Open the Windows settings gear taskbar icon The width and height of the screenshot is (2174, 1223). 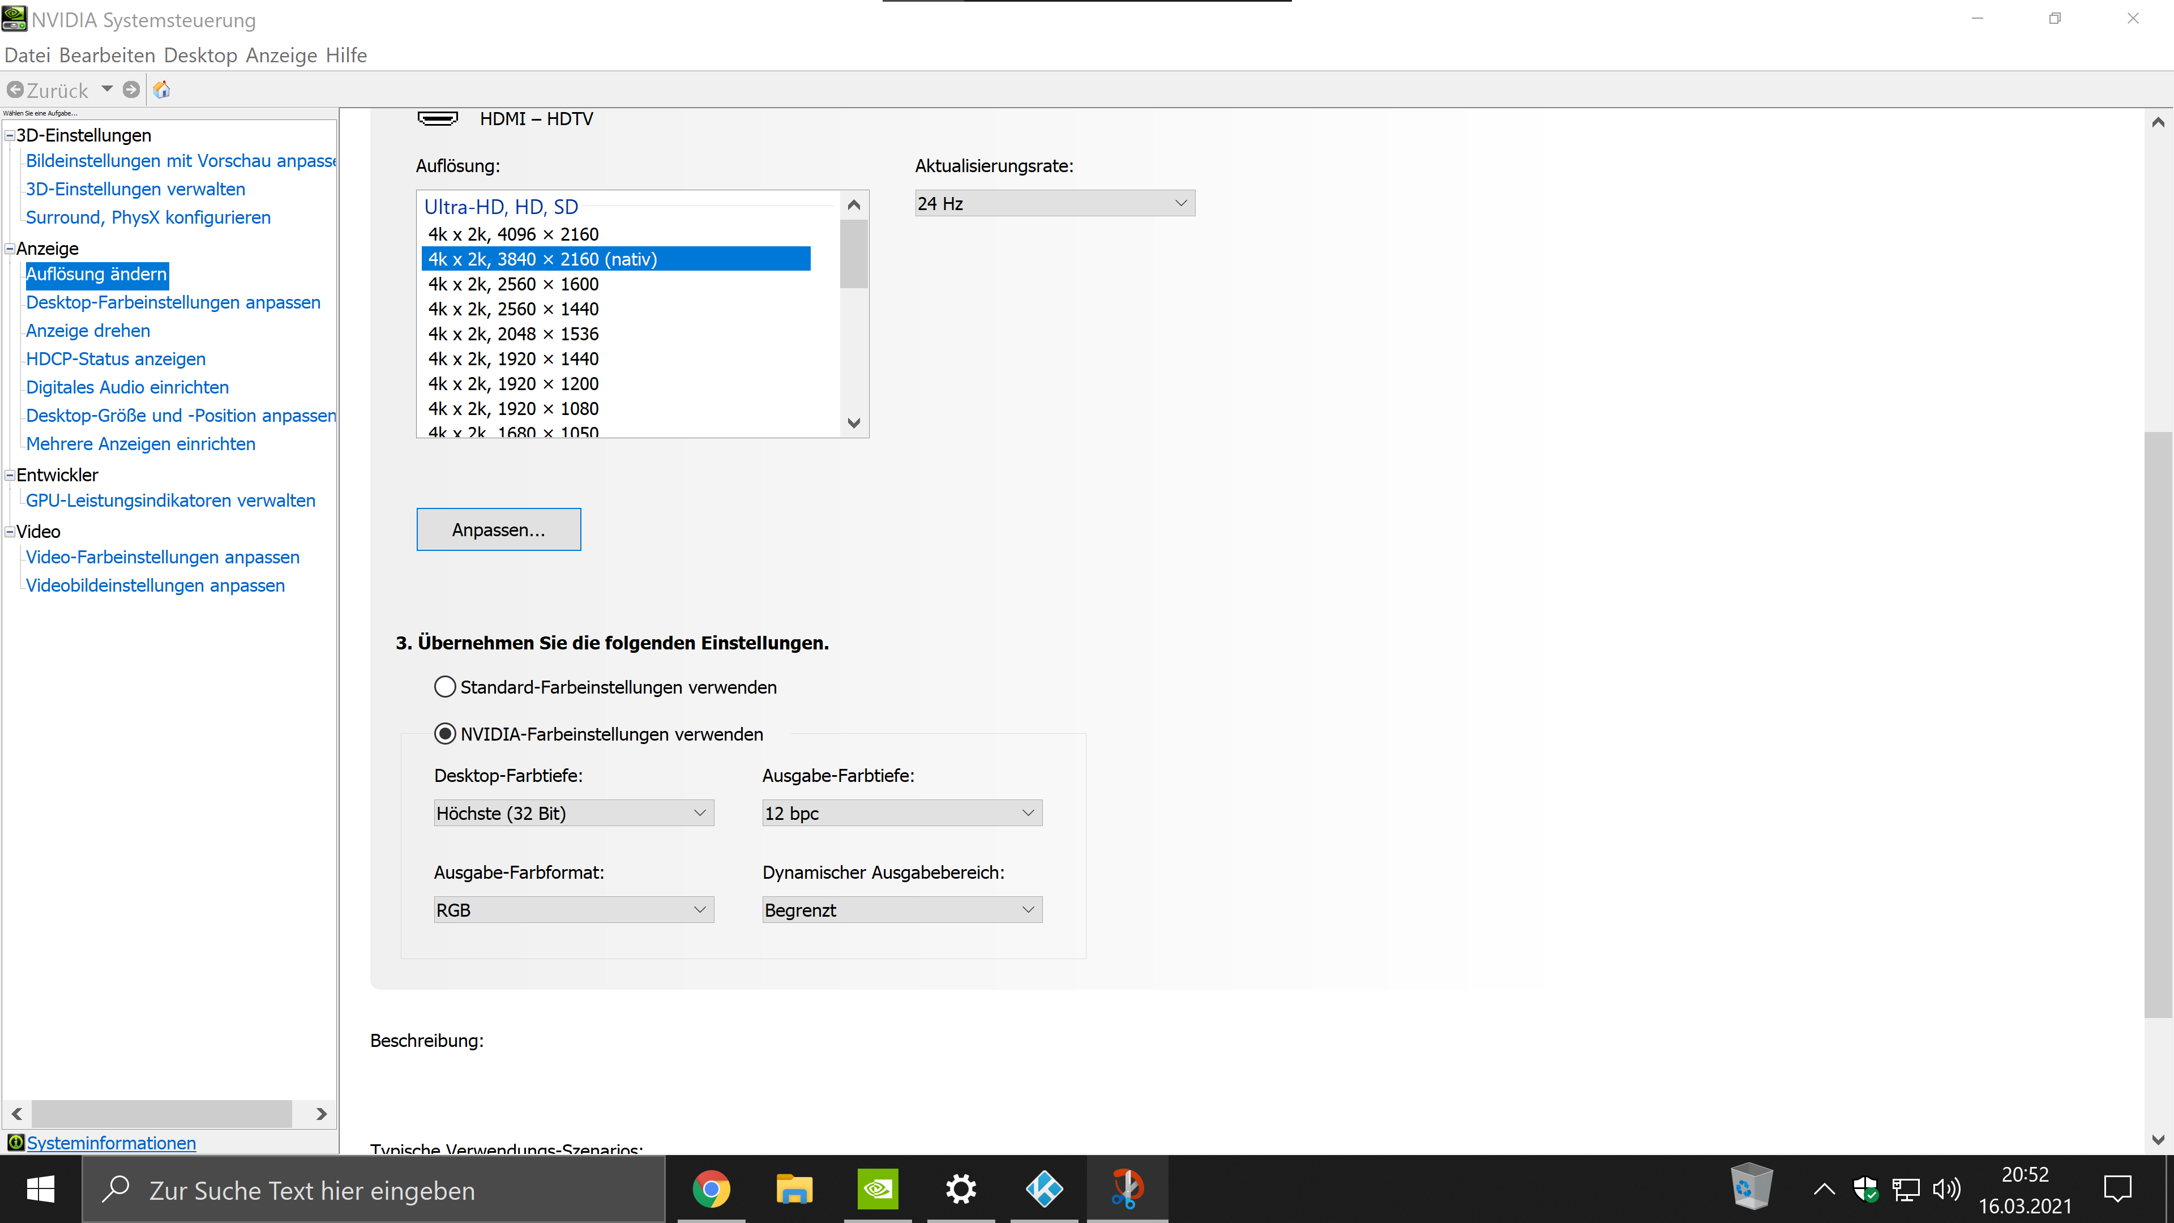click(x=960, y=1189)
